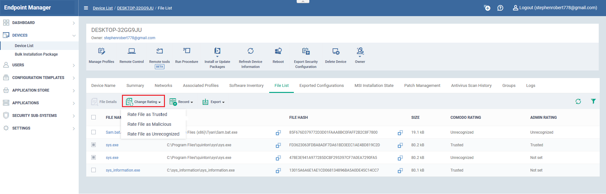Check the sys_information.exe row checkbox

tap(94, 170)
